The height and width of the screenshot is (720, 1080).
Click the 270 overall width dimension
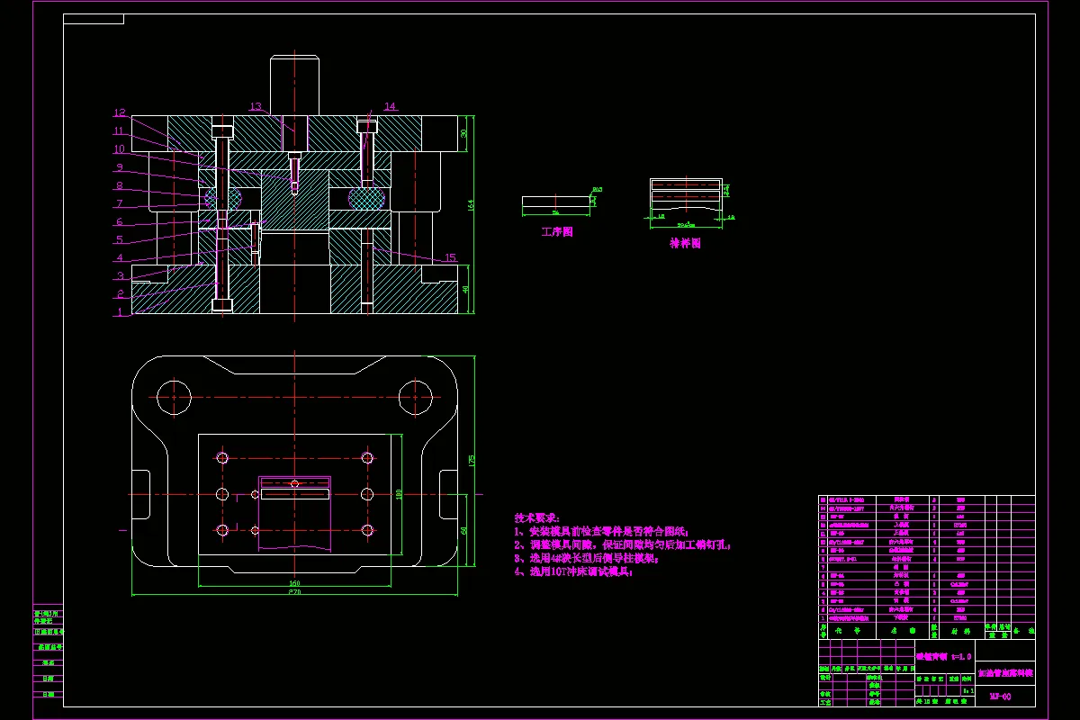coord(294,591)
